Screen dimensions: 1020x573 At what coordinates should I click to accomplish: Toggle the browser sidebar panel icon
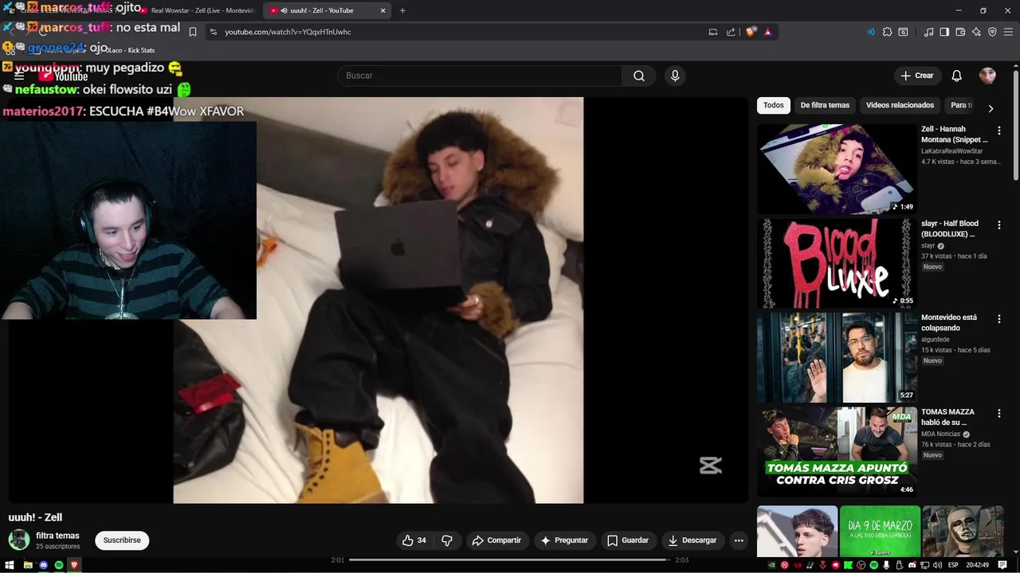(944, 32)
